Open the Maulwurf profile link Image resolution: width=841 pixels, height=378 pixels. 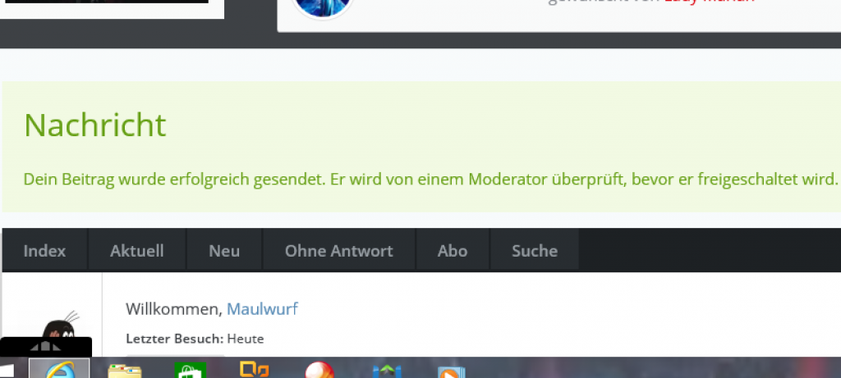pos(262,309)
